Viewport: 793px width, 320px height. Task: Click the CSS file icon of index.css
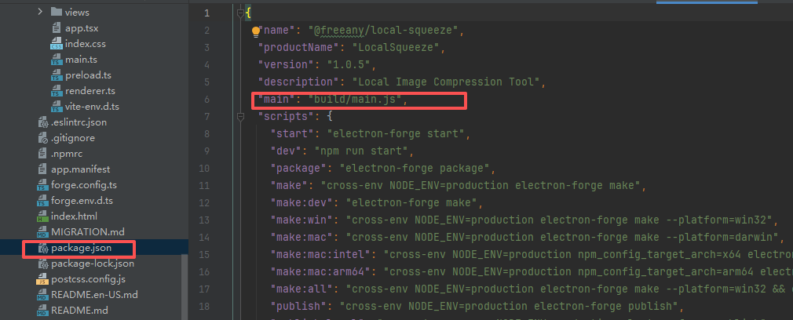tap(56, 44)
